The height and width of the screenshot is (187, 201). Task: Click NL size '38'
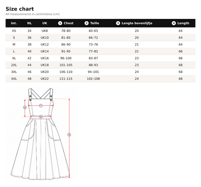point(29,44)
